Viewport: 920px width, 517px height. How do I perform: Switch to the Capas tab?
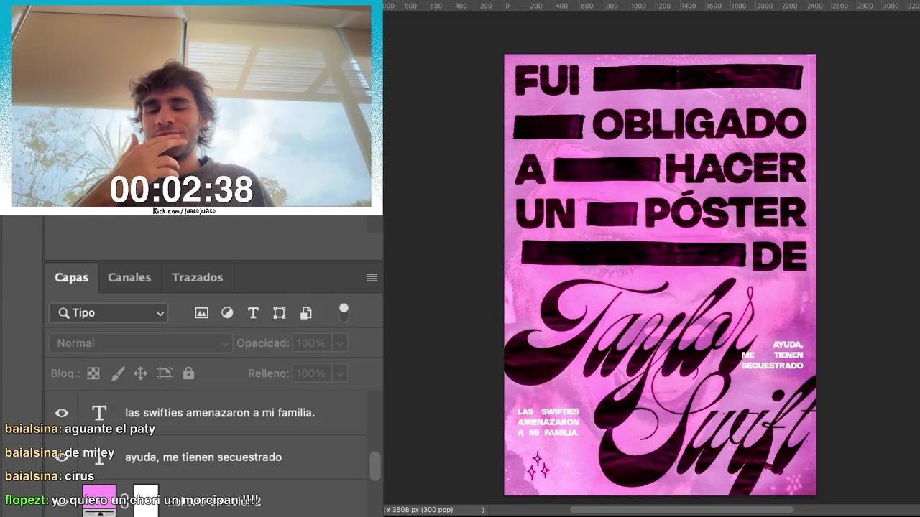coord(72,277)
